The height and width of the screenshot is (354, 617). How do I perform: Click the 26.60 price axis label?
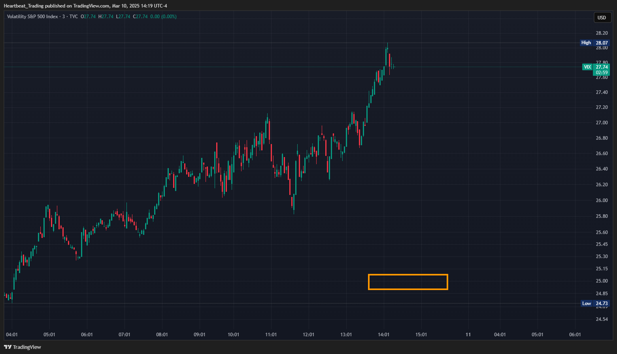(602, 154)
